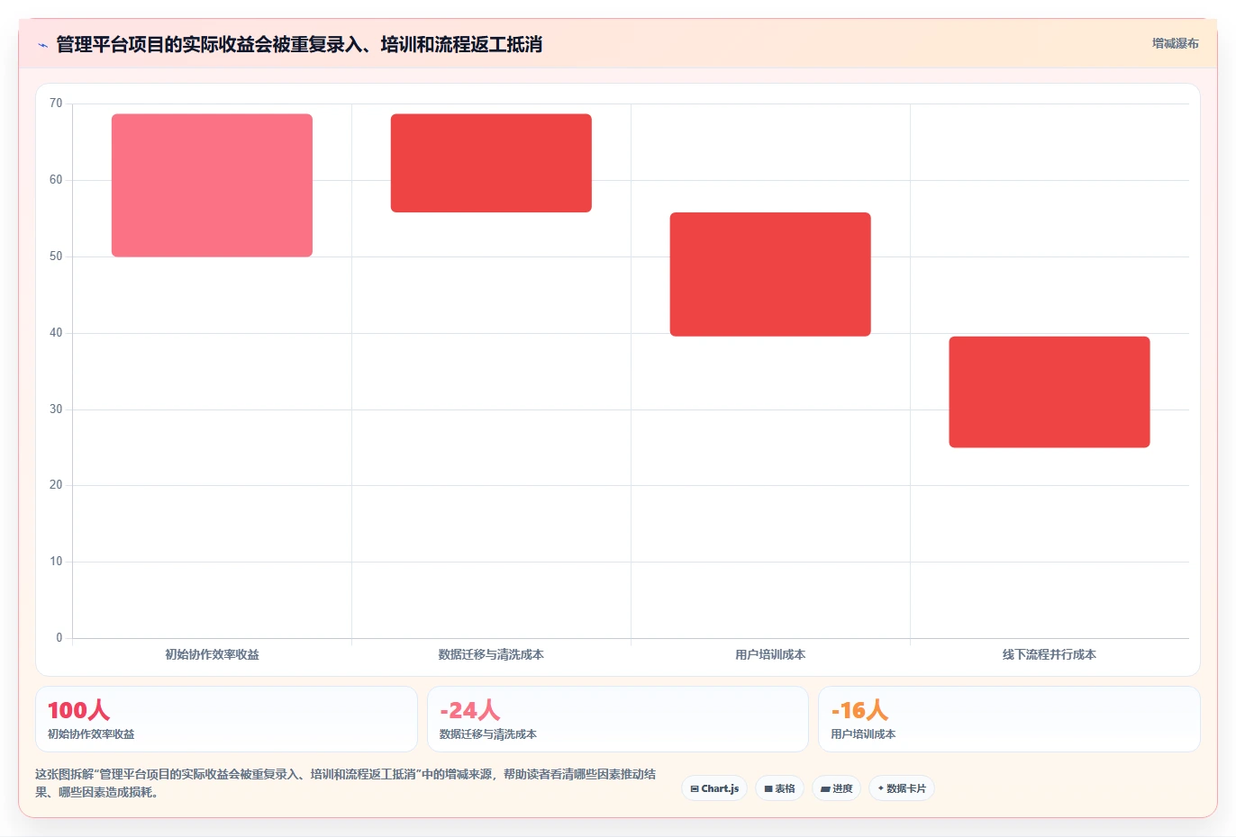The width and height of the screenshot is (1236, 837).
Task: Click the y-axis value 40
Action: click(56, 333)
